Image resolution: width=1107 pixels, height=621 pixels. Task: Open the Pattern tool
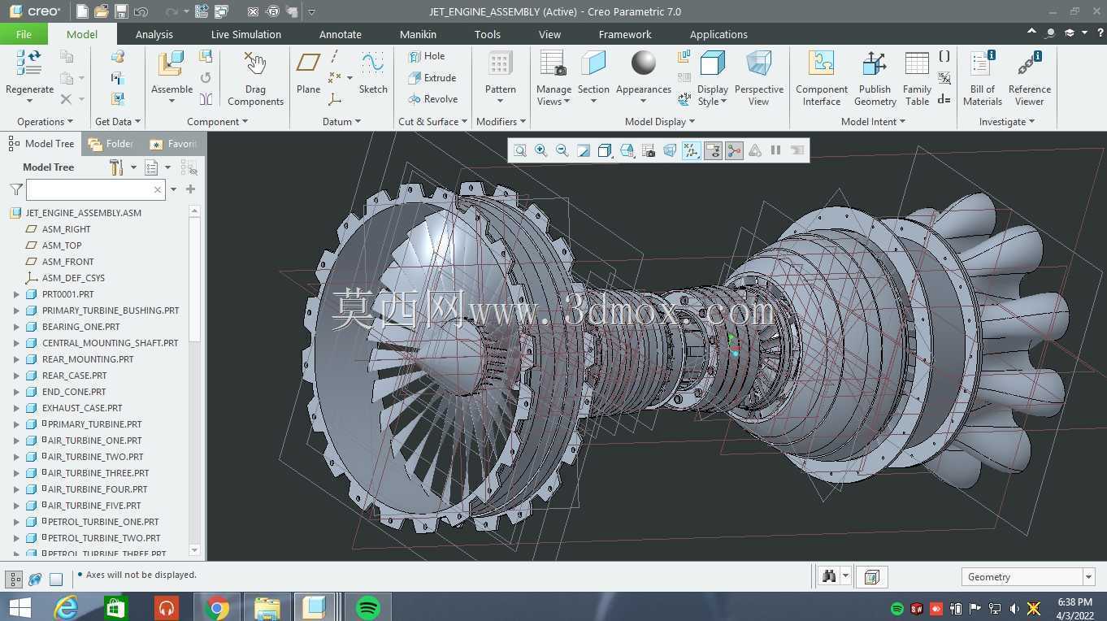tap(500, 64)
